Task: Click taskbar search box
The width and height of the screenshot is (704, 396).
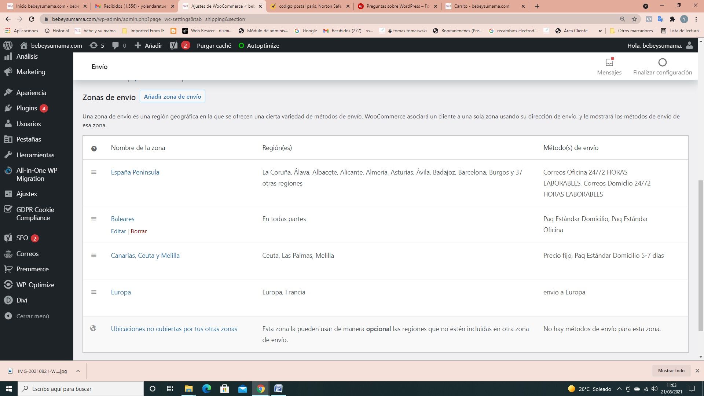Action: tap(81, 389)
